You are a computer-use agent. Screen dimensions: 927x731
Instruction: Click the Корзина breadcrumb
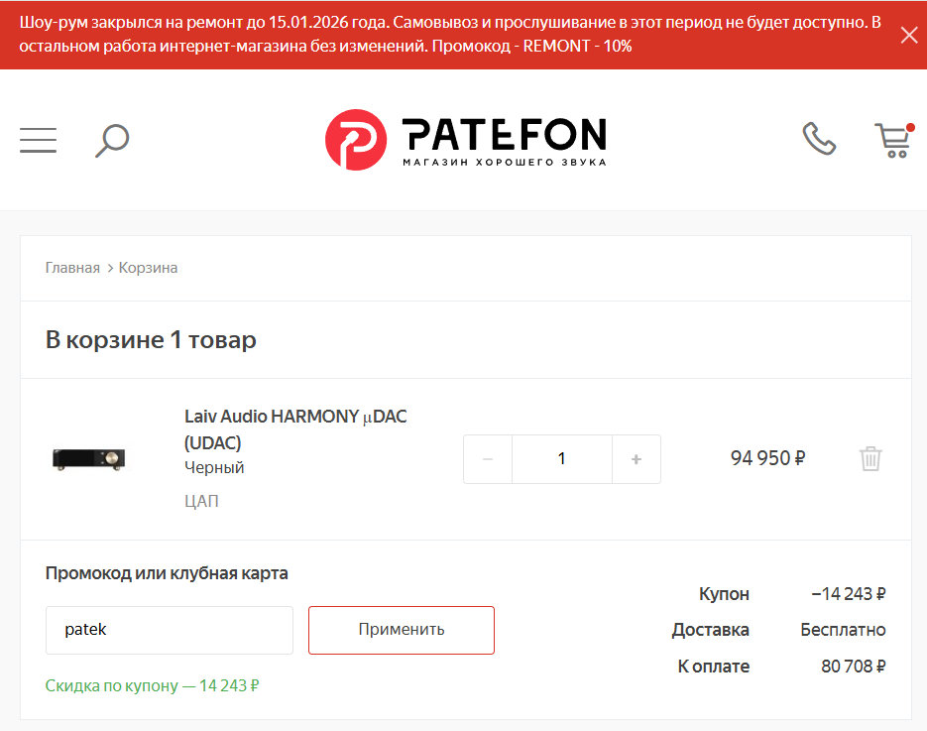pyautogui.click(x=148, y=268)
